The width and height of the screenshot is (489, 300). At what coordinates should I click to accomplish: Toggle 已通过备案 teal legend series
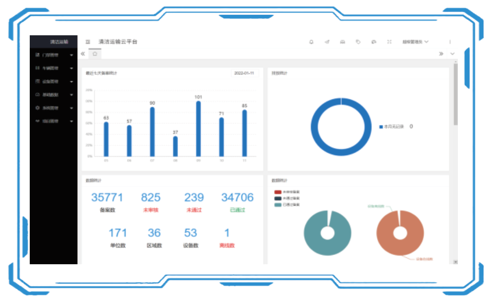(278, 204)
